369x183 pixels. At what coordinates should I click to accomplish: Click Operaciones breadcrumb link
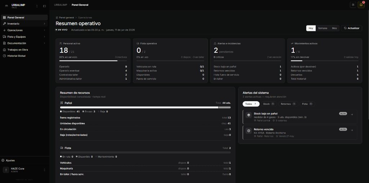click(x=85, y=18)
